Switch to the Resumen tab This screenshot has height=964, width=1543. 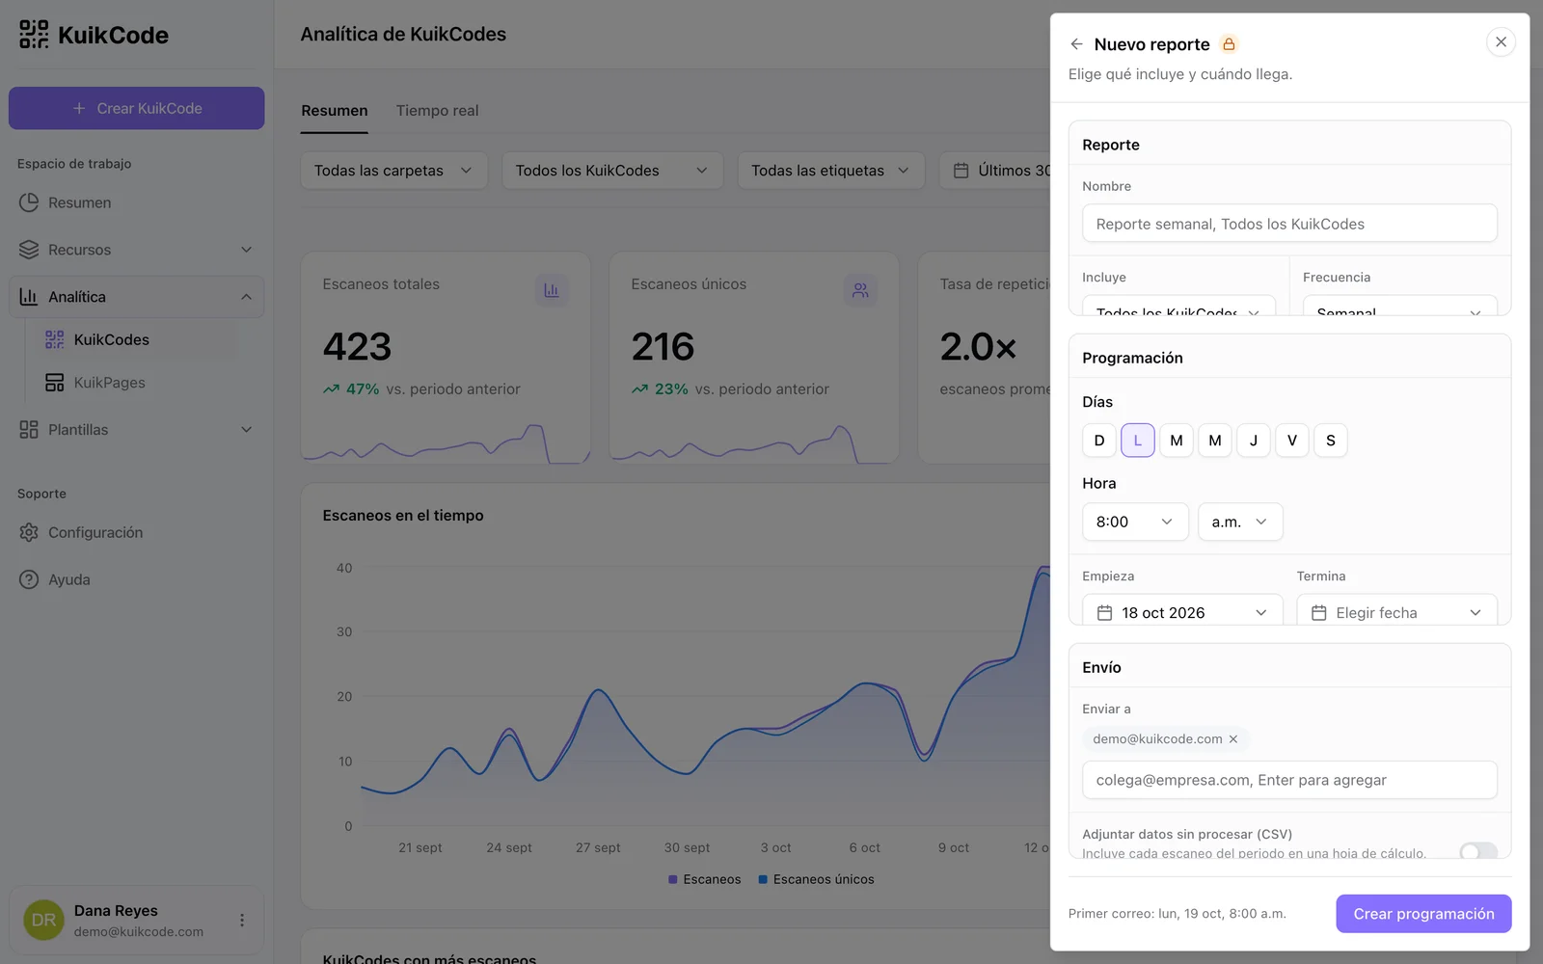pos(334,111)
